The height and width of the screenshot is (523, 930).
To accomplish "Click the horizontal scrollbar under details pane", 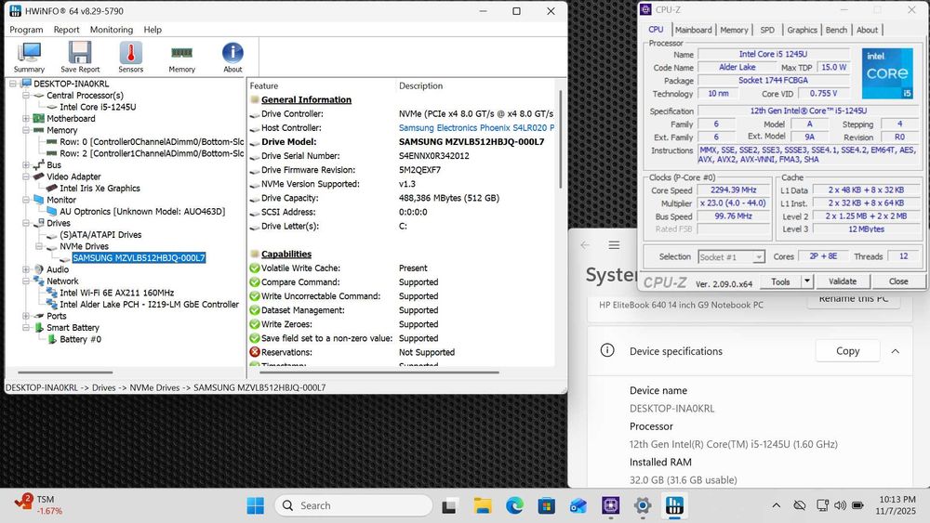I will (379, 373).
